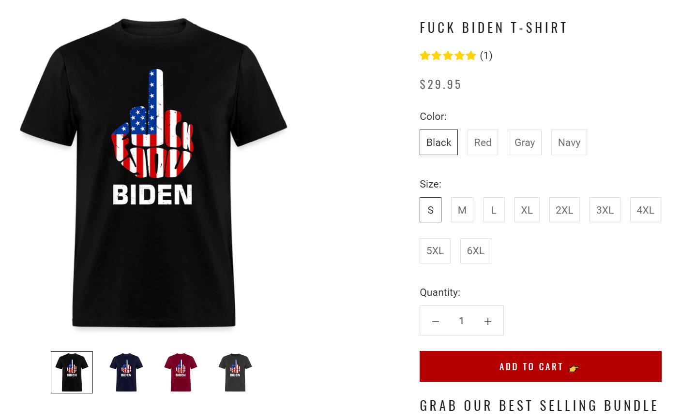Increase quantity with the plus icon

coord(488,321)
